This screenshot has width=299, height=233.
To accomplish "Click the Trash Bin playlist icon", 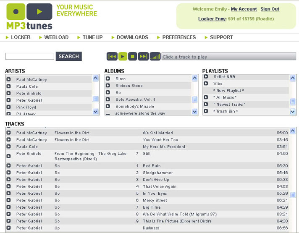I will click(206, 111).
